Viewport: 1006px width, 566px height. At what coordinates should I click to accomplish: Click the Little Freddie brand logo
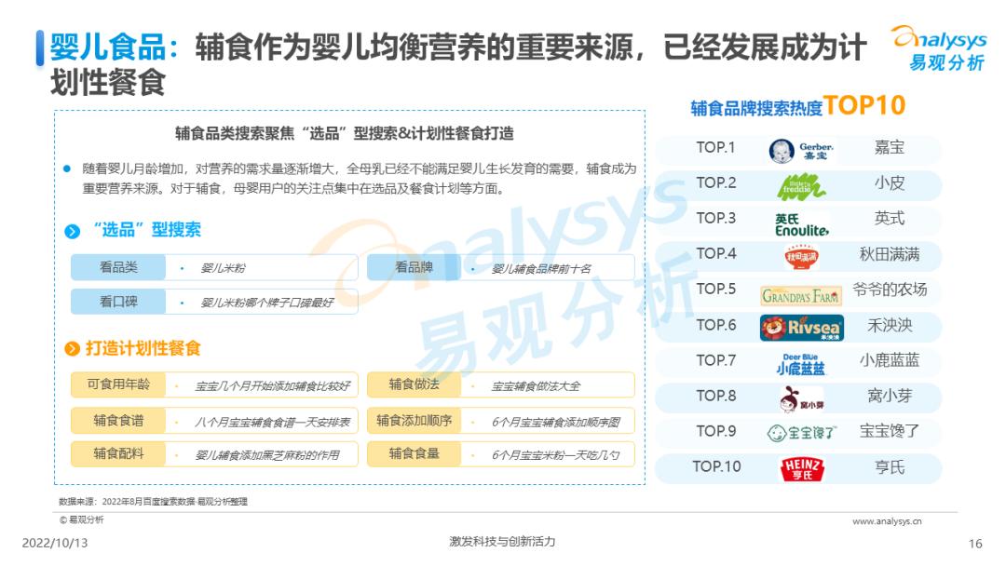801,186
